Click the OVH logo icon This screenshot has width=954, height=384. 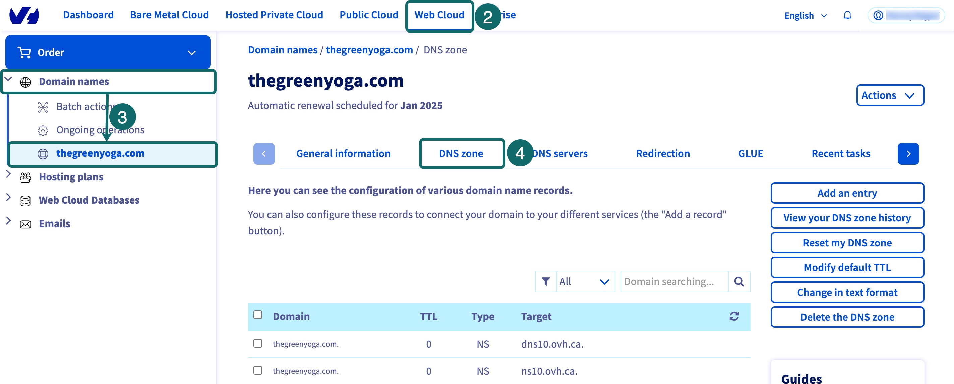pyautogui.click(x=24, y=15)
